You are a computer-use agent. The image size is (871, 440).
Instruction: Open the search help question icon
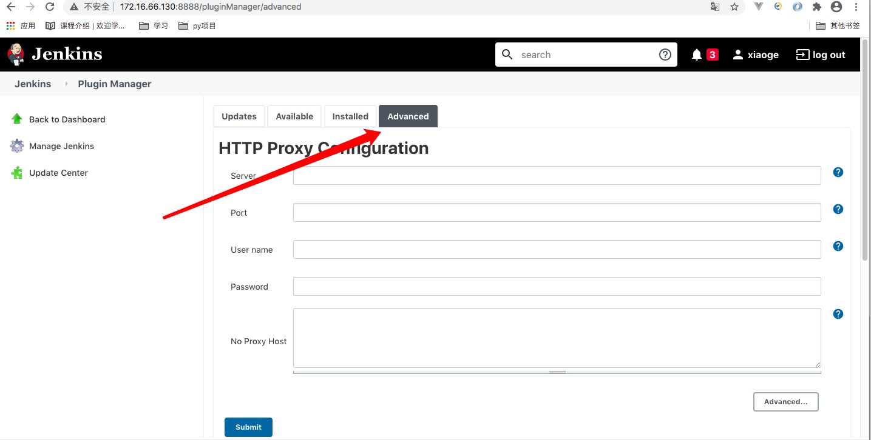665,55
